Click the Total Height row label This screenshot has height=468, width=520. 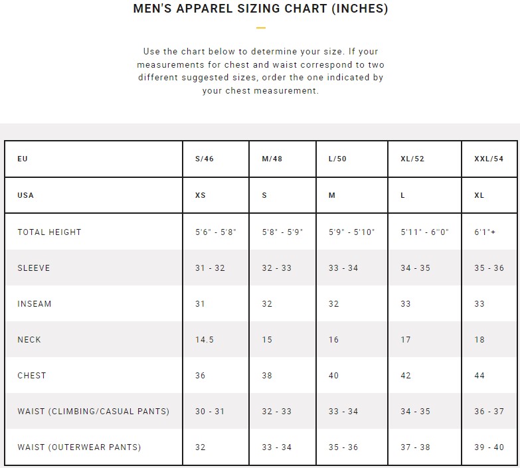pos(49,232)
